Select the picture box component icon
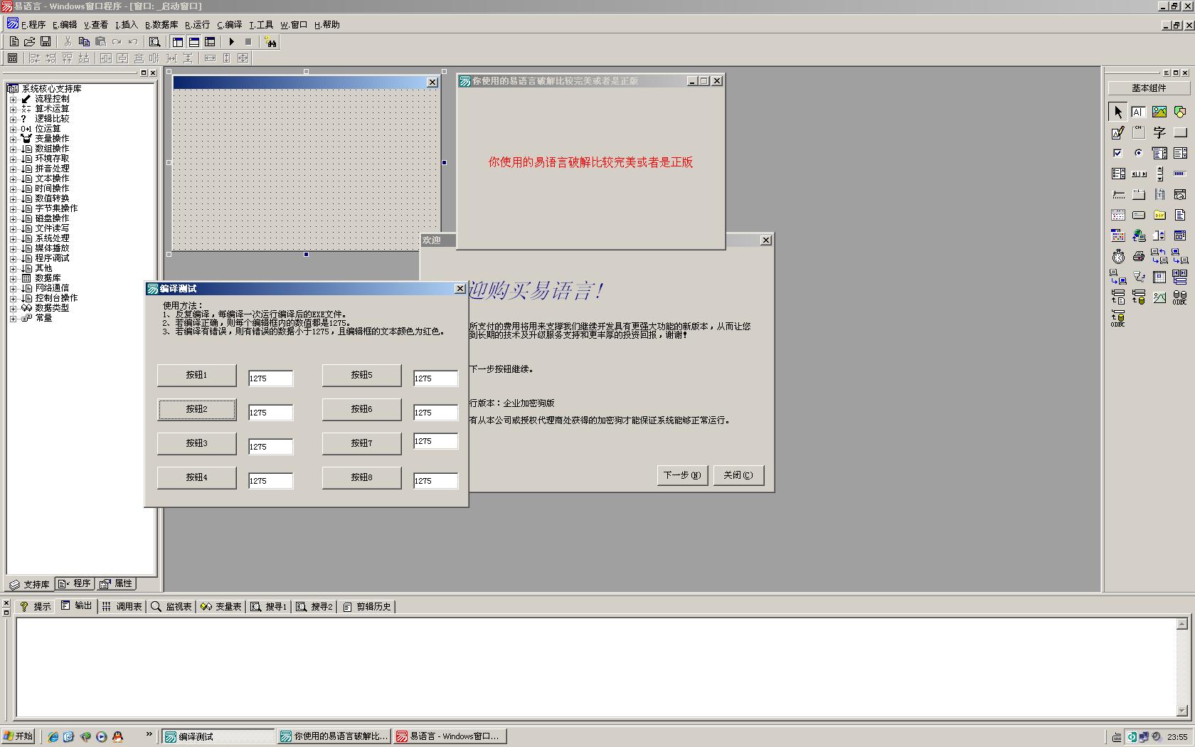This screenshot has width=1195, height=747. click(1159, 112)
